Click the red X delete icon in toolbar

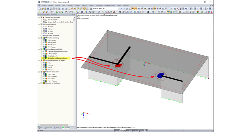pyautogui.click(x=178, y=9)
